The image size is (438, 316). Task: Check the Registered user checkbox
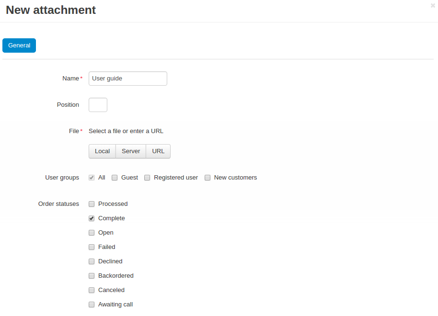(147, 178)
